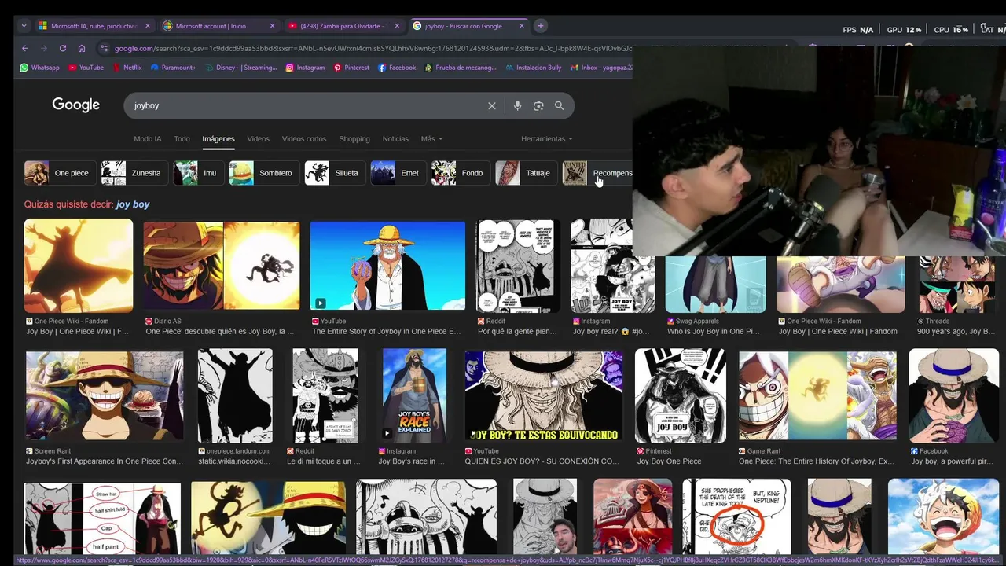
Task: Switch to Shopping results tab
Action: coord(354,139)
